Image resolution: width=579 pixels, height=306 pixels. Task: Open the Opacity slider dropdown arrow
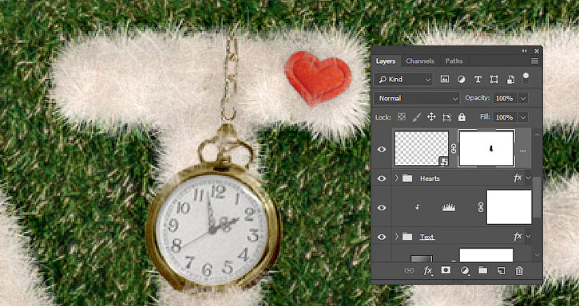[523, 99]
